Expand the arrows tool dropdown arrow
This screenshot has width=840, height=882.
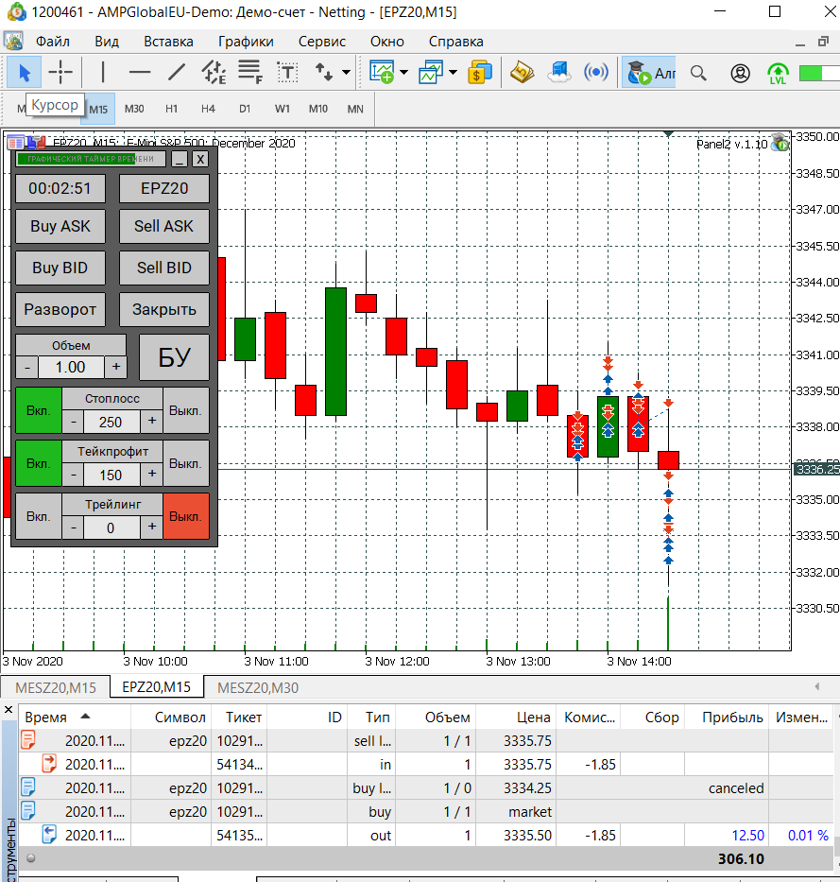[347, 73]
